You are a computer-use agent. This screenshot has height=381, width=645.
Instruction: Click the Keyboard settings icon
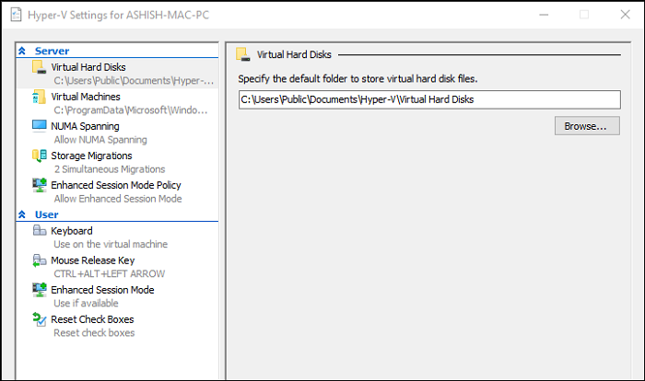[40, 230]
